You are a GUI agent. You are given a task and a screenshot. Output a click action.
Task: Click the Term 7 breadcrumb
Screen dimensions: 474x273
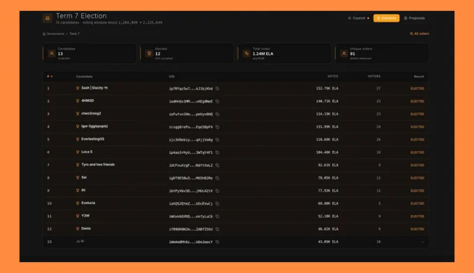coord(75,34)
